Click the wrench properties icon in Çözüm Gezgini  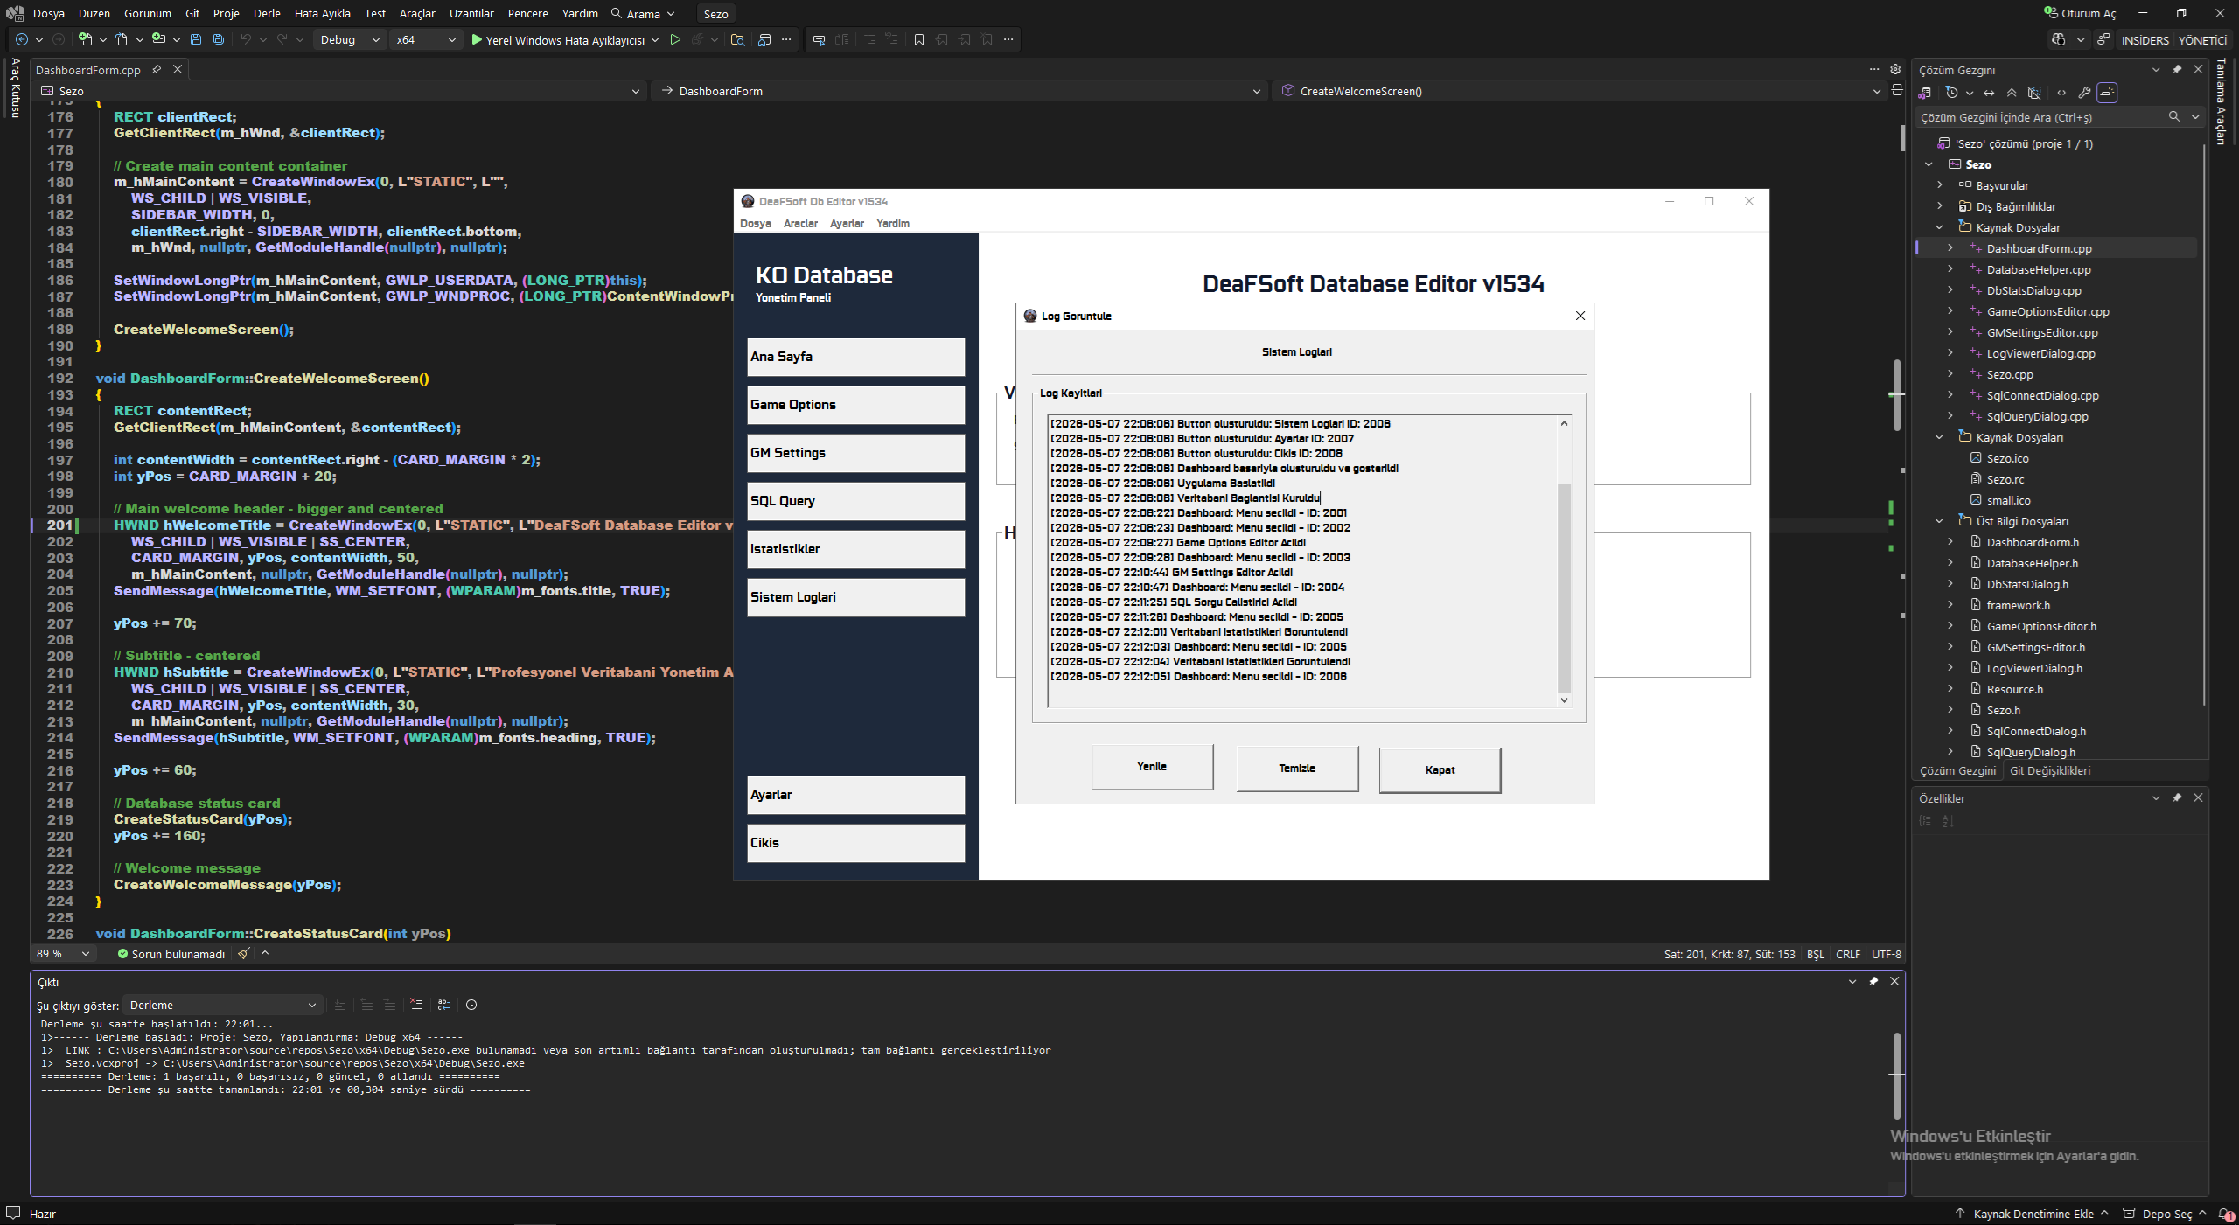(2084, 93)
